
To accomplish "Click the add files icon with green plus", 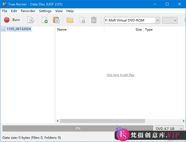I will click(44, 20).
